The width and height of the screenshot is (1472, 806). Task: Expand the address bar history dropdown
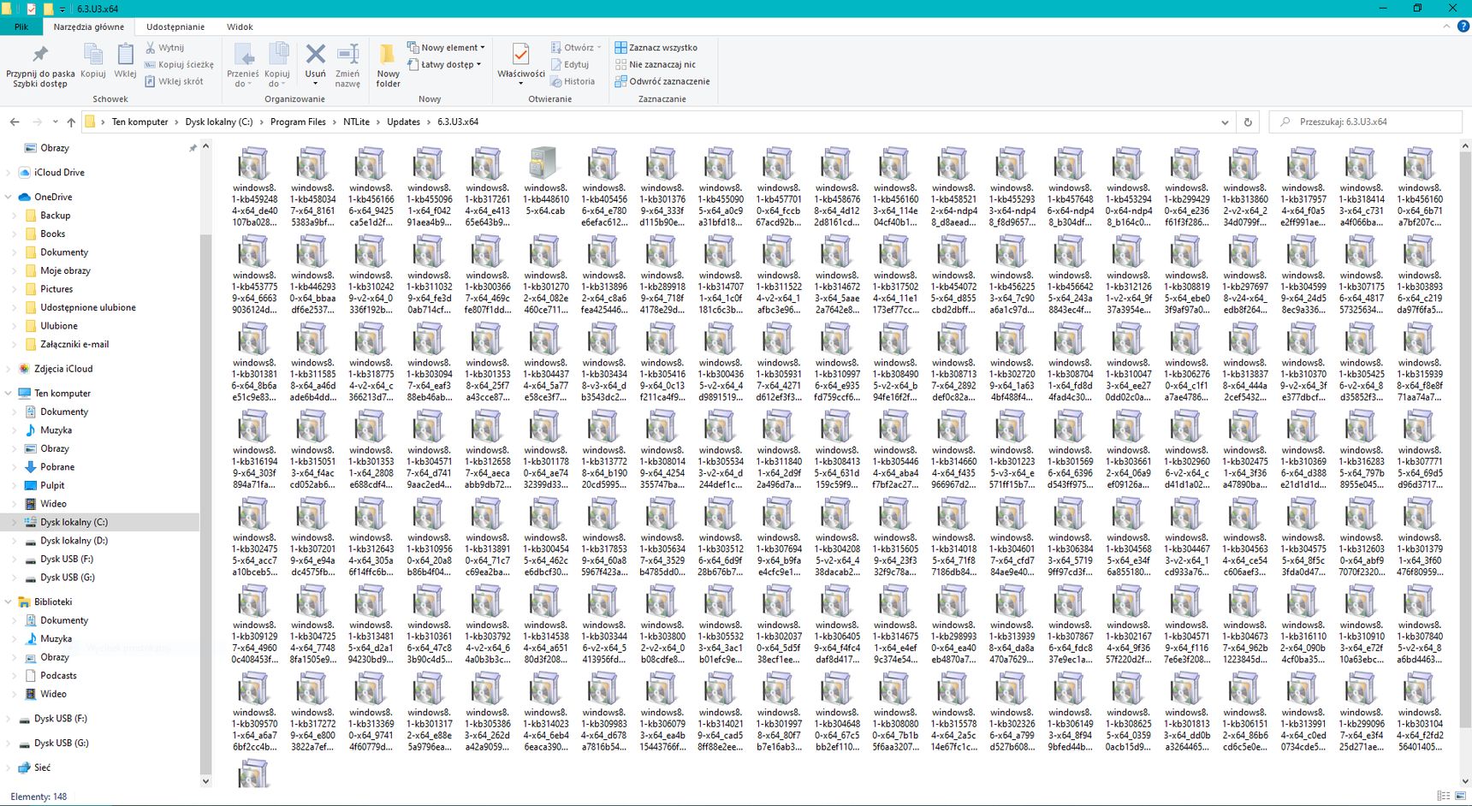[1226, 122]
